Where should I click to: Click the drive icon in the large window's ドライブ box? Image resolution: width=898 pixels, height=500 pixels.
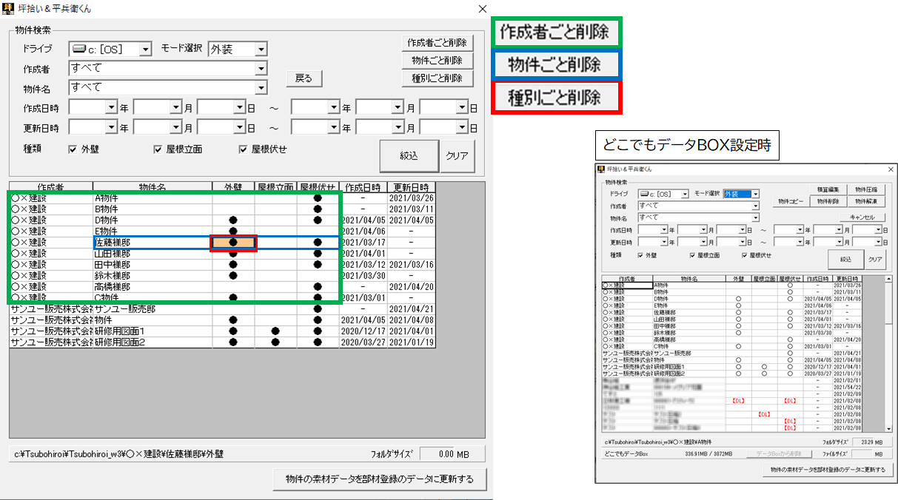(80, 50)
